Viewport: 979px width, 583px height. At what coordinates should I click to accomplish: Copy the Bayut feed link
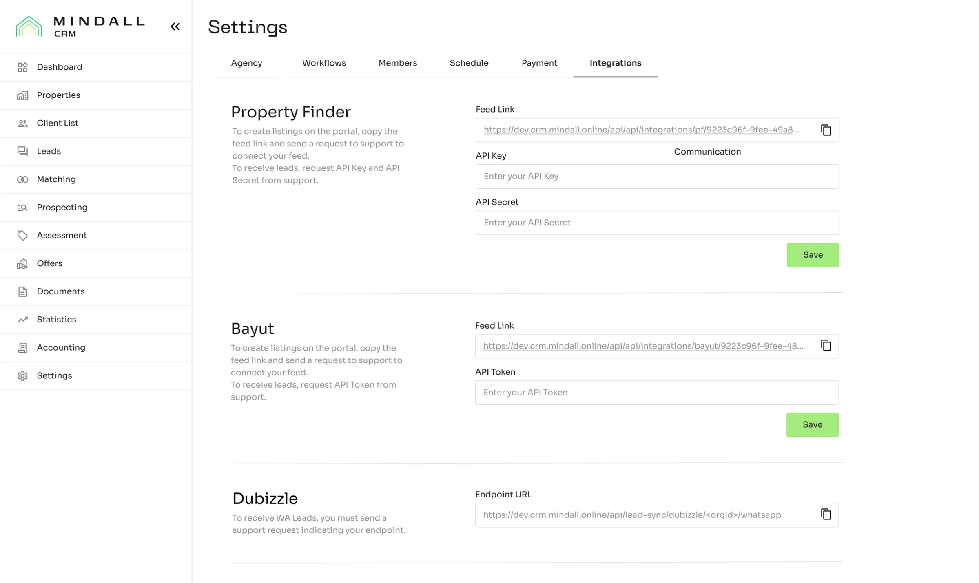(x=826, y=346)
